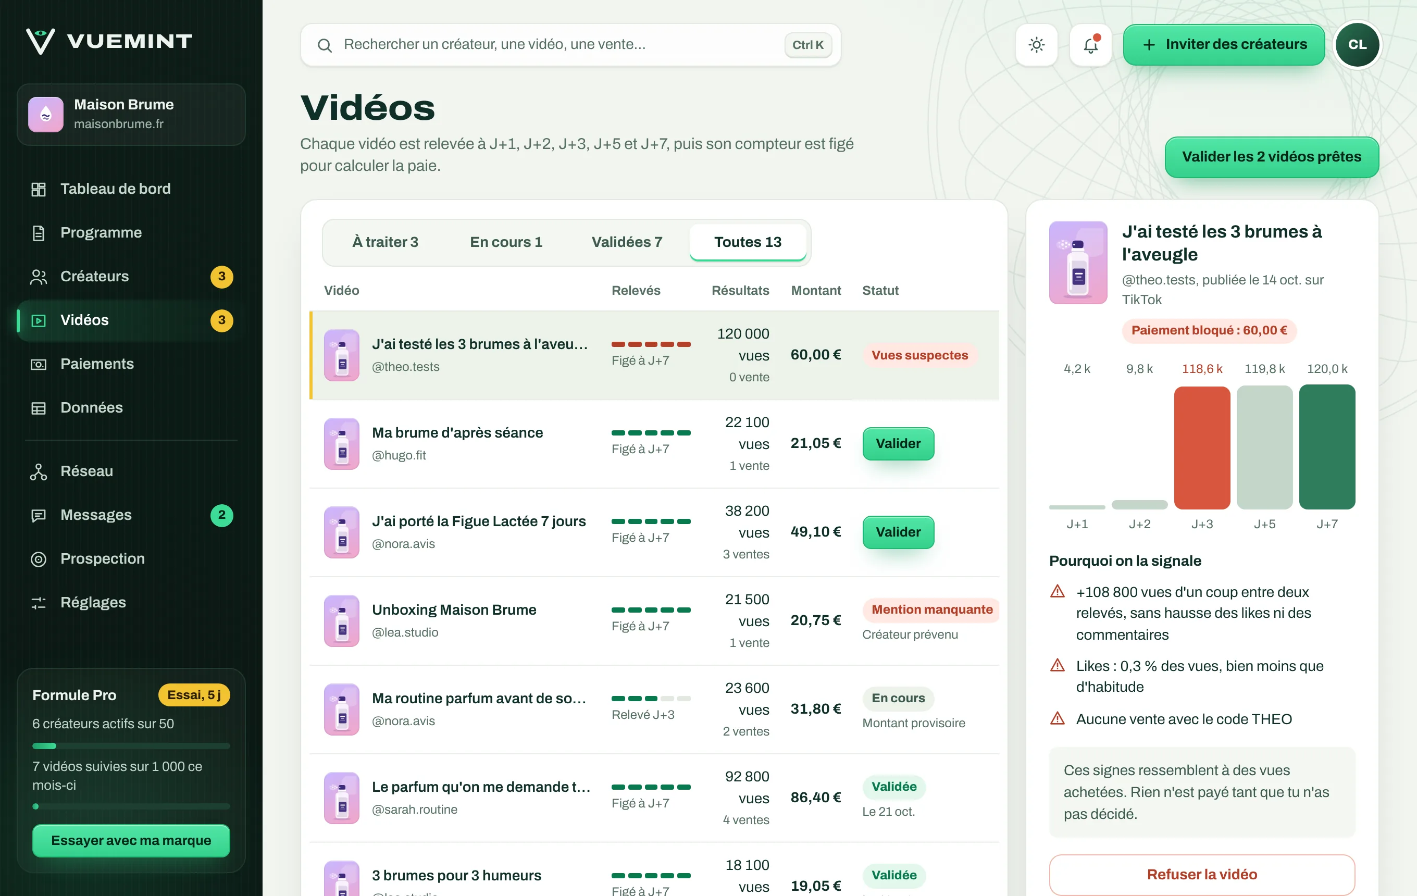Click the Données table icon

(x=38, y=408)
